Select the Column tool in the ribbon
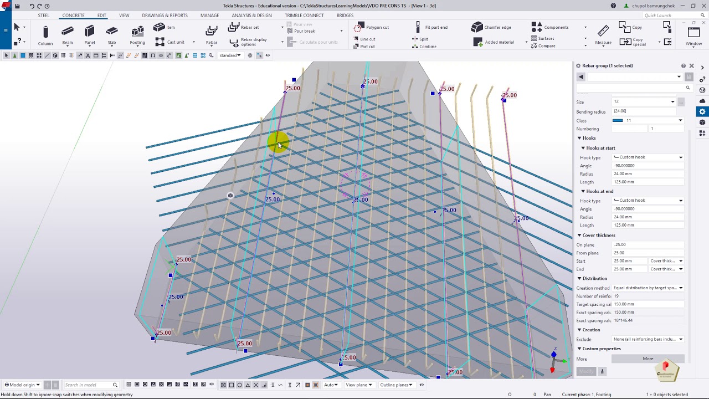The width and height of the screenshot is (709, 399). point(45,35)
